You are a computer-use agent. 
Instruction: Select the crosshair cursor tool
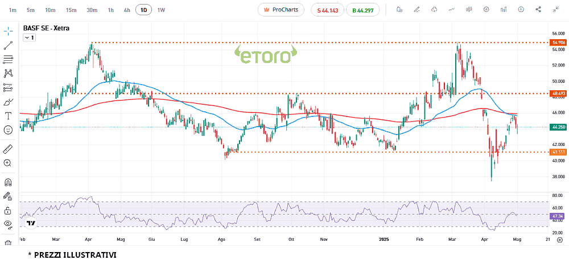point(8,31)
